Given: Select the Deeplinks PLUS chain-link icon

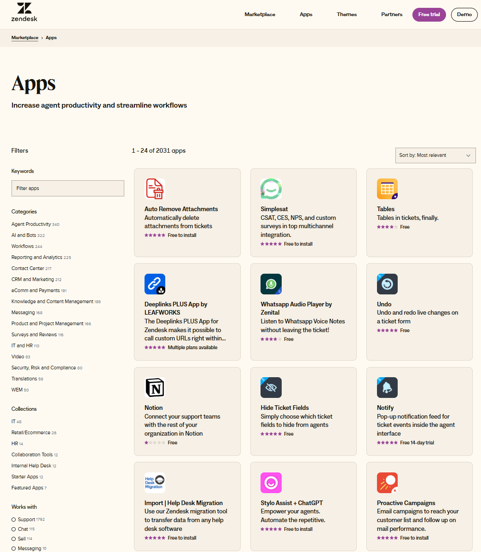Looking at the screenshot, I should [155, 284].
